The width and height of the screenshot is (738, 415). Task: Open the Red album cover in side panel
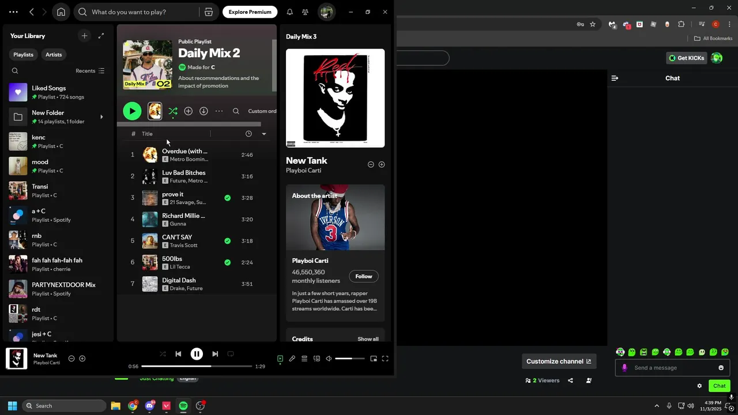(335, 98)
